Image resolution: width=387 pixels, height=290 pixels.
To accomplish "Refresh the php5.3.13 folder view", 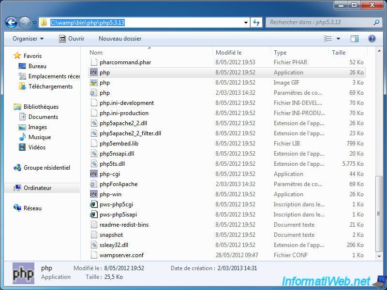I will (256, 23).
